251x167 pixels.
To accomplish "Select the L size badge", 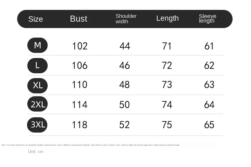I will tap(37, 66).
